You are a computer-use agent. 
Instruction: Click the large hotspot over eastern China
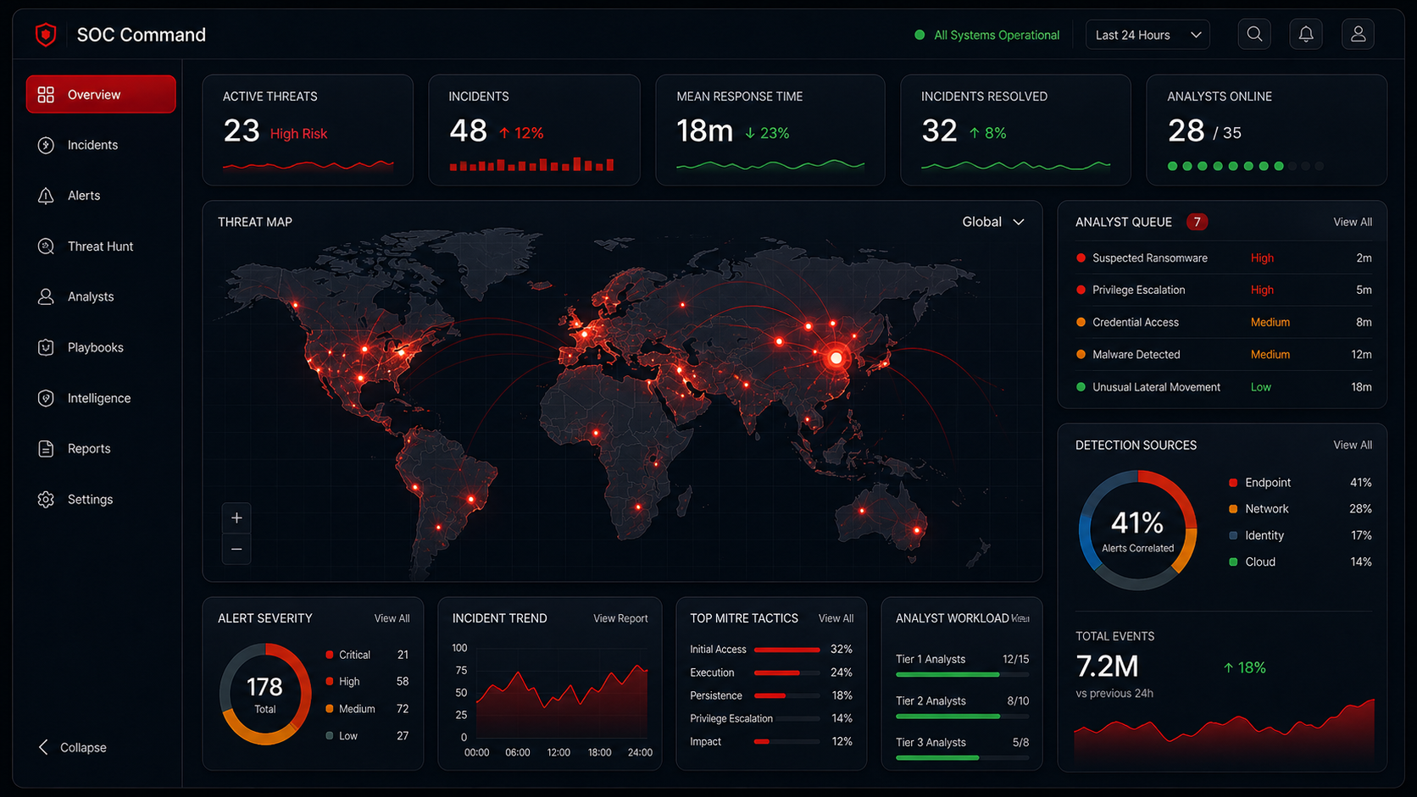836,358
